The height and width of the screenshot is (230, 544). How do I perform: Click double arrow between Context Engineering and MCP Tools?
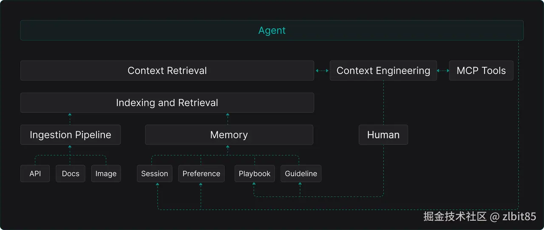coord(443,71)
